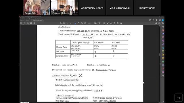Click the Print icon
184x103 pixels.
coord(31,23)
